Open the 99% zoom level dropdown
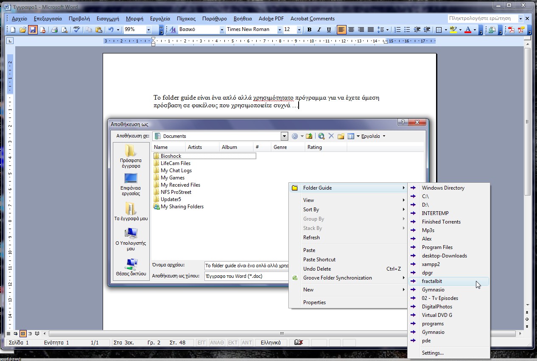 pyautogui.click(x=148, y=30)
